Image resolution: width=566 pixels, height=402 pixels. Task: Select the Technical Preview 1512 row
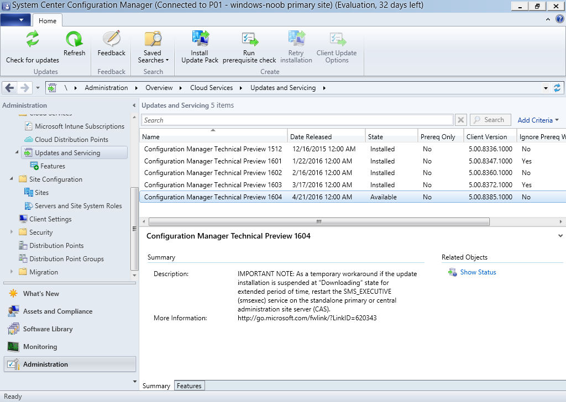coord(352,149)
